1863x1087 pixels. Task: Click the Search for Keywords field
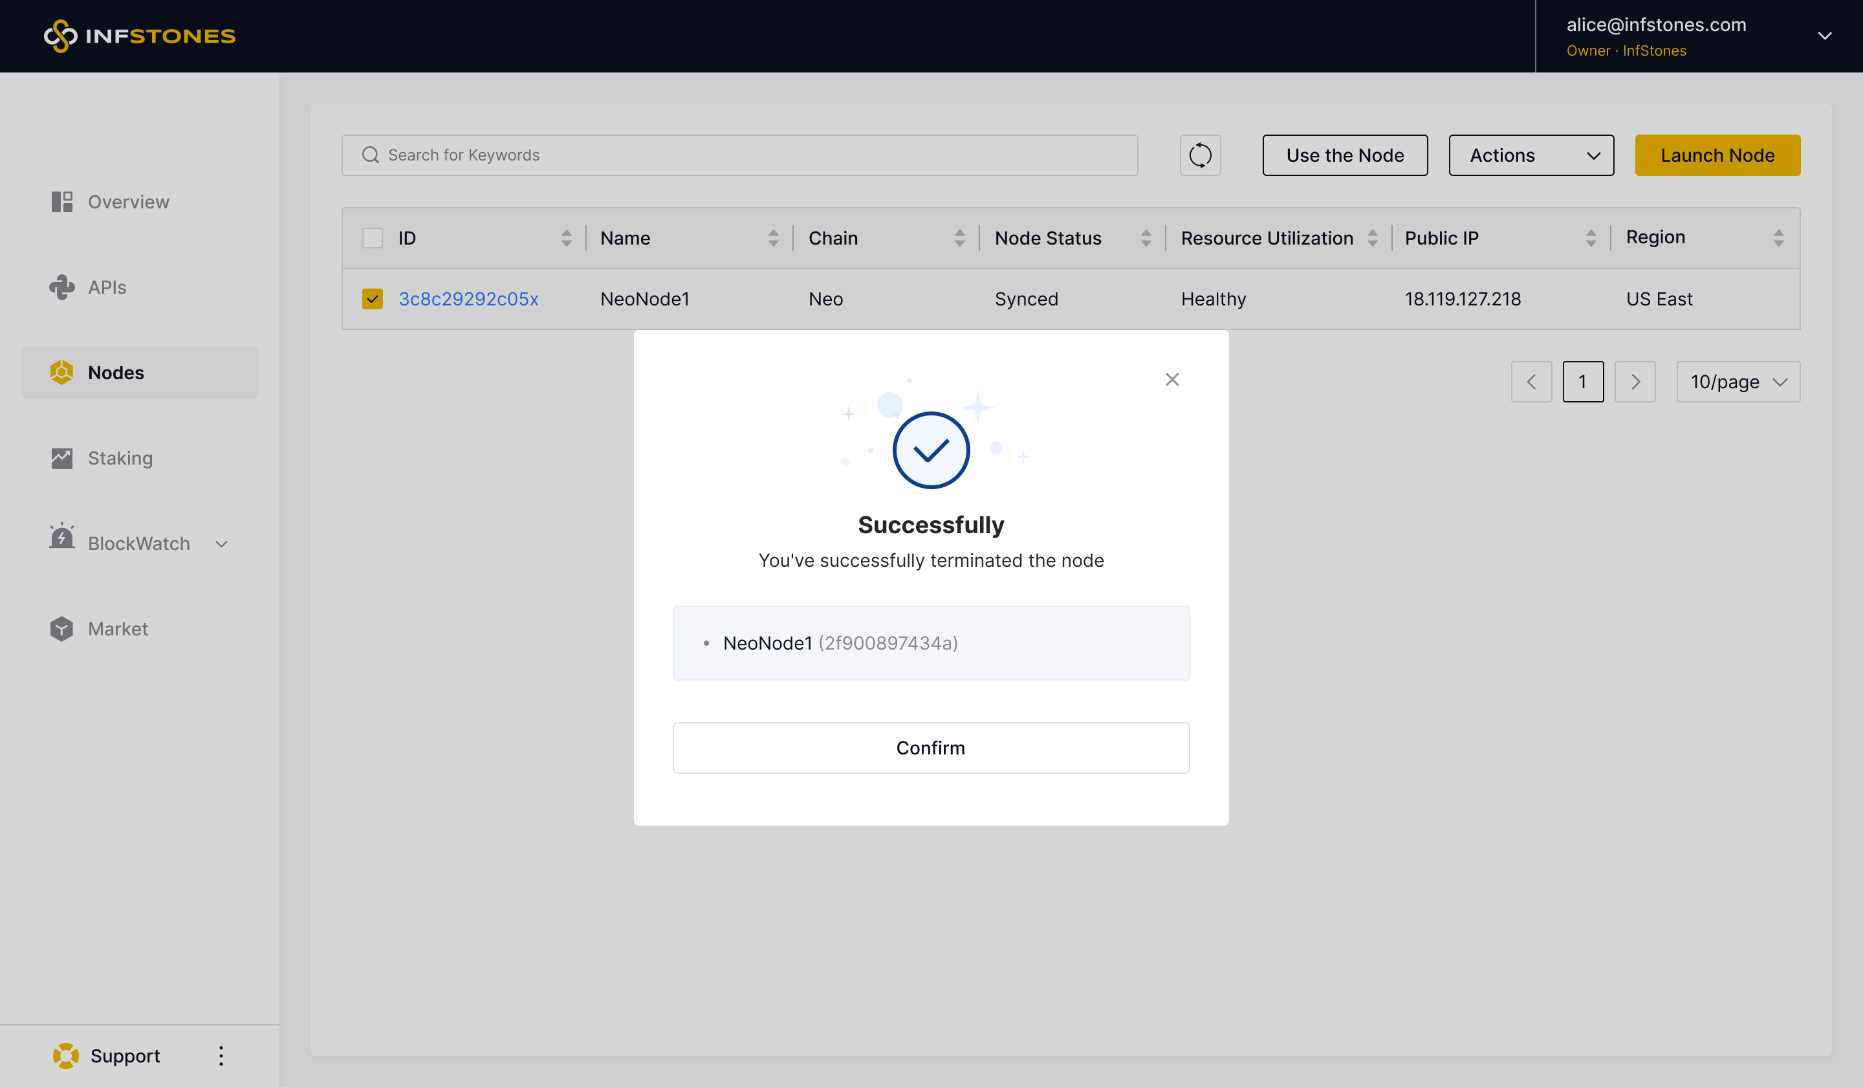tap(739, 155)
